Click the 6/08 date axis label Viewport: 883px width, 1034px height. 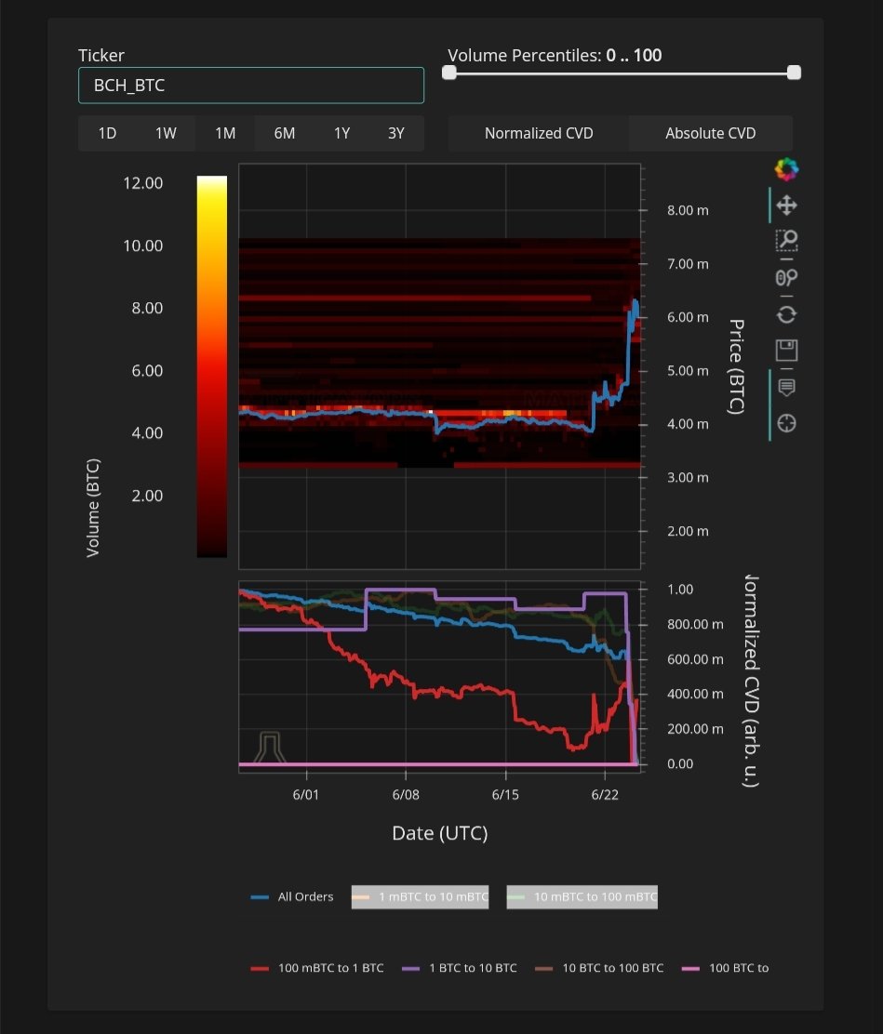[x=405, y=795]
